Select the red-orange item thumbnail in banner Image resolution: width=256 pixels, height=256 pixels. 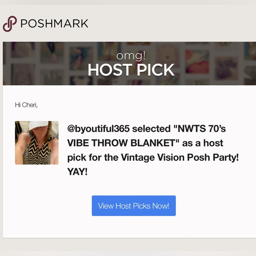point(197,61)
